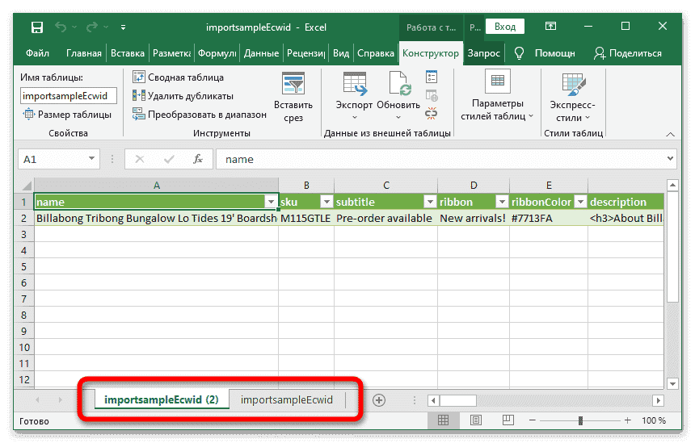Click the unlink table icon
This screenshot has width=695, height=443.
point(432,113)
